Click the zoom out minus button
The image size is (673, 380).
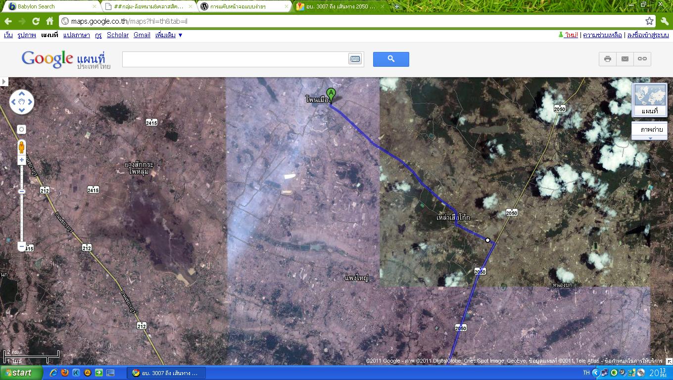[x=21, y=246]
